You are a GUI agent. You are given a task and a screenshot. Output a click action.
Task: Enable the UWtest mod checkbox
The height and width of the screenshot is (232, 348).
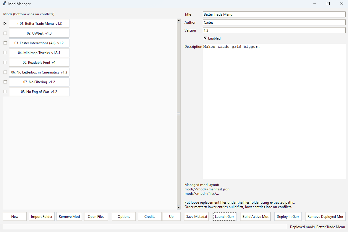click(5, 33)
